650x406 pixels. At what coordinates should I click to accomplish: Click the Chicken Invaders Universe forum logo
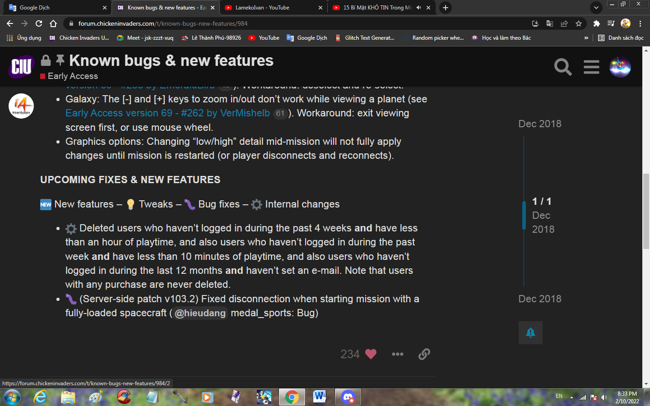pos(21,67)
